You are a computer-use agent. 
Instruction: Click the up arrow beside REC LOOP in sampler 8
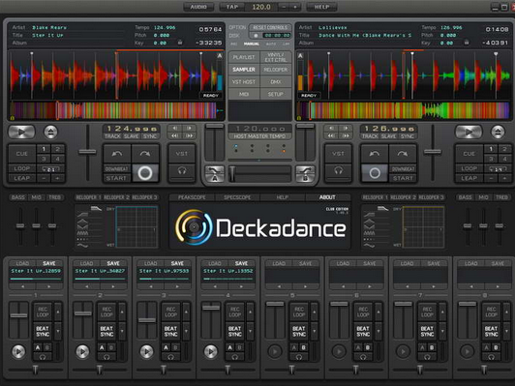click(506, 312)
